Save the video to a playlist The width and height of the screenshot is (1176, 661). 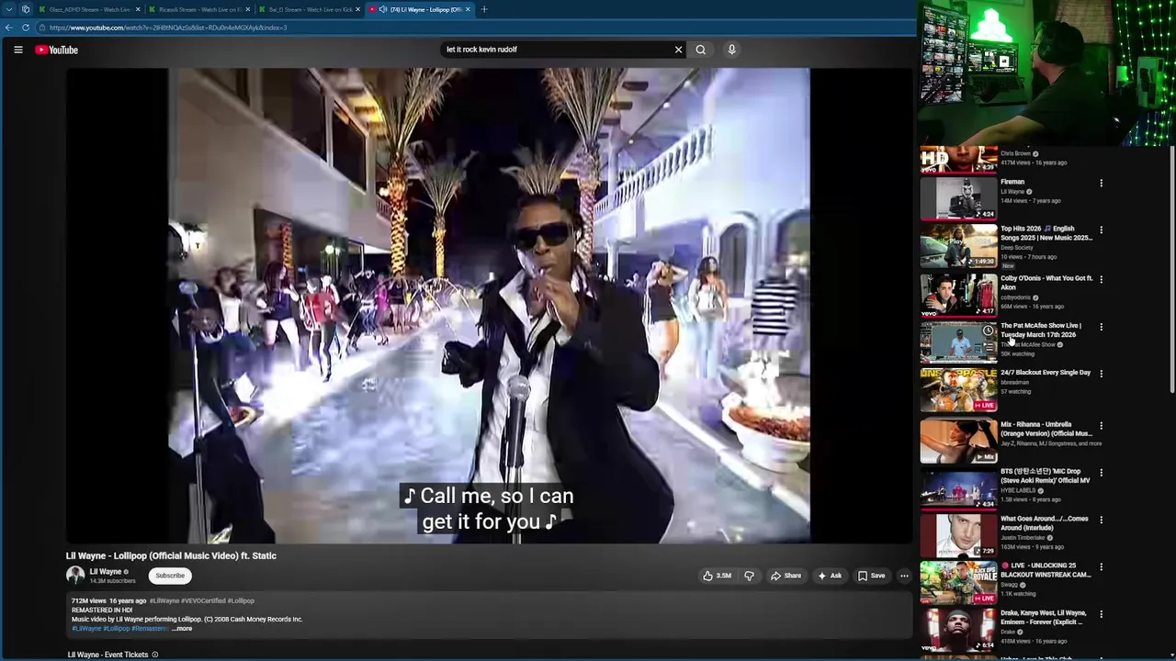(x=872, y=576)
